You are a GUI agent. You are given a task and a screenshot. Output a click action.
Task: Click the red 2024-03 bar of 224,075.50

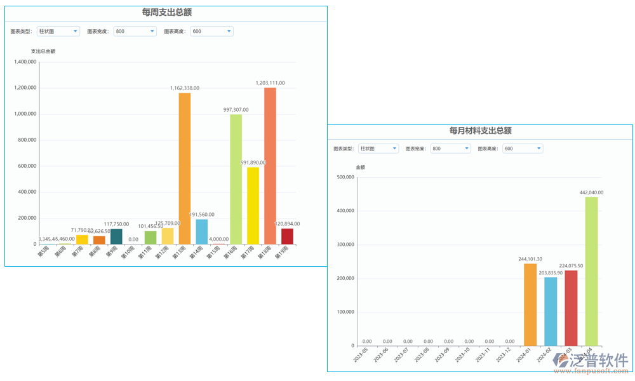pos(572,308)
